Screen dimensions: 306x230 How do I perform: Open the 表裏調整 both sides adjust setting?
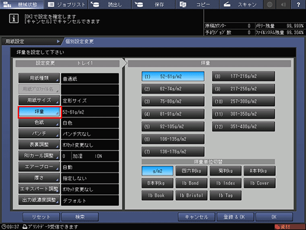39,145
